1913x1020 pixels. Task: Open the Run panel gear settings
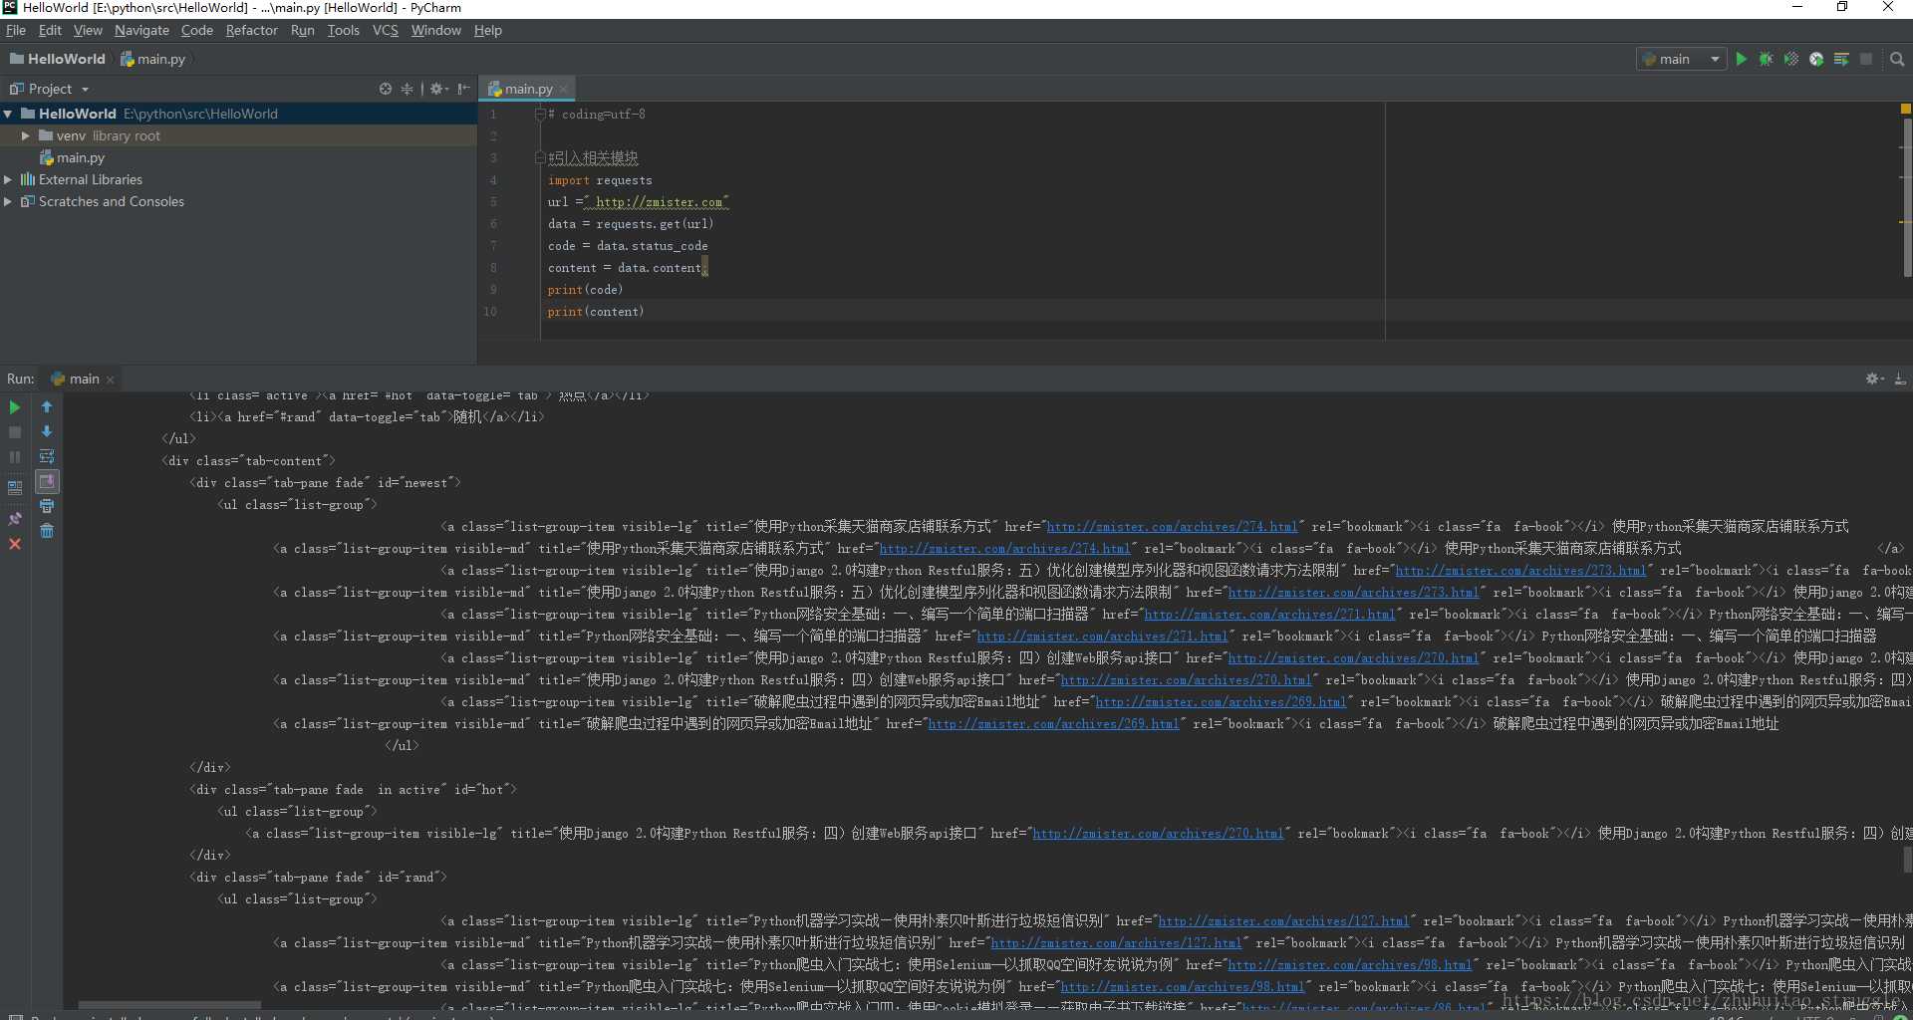pyautogui.click(x=1874, y=379)
